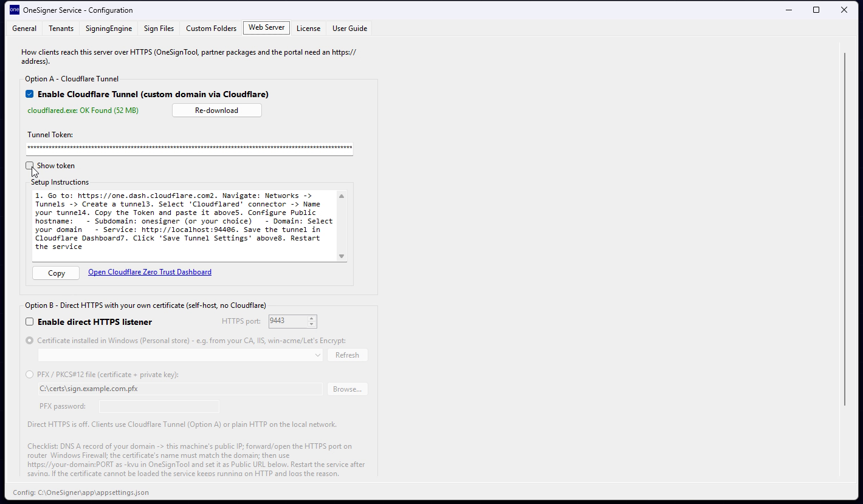Click the masked Tunnel Token field

[x=190, y=149]
